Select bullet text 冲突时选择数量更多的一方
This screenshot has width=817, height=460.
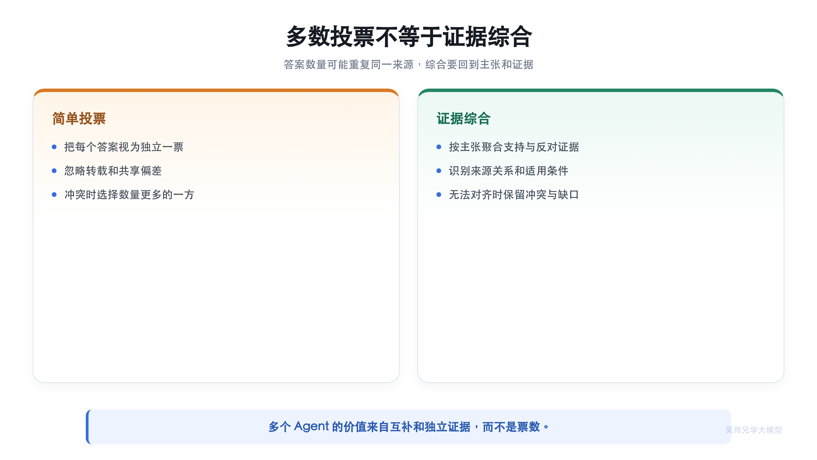point(129,195)
